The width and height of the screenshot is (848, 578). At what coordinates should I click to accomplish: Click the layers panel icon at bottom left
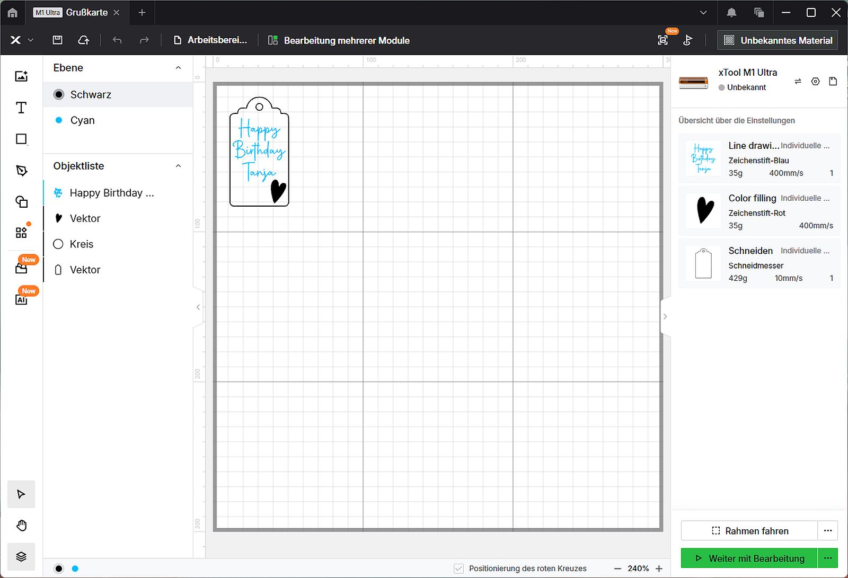point(21,556)
